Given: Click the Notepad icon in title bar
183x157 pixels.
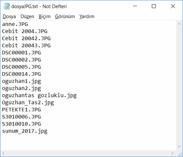Looking at the screenshot, I should [x=7, y=6].
